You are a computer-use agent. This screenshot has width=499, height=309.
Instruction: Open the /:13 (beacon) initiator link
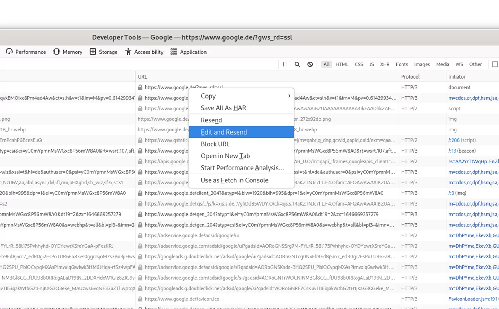pyautogui.click(x=452, y=151)
